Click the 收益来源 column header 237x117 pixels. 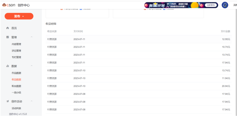pos(52,31)
